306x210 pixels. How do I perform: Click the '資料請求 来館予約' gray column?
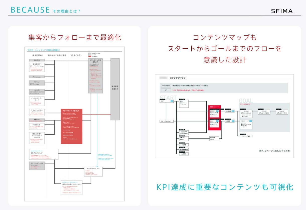click(115, 89)
